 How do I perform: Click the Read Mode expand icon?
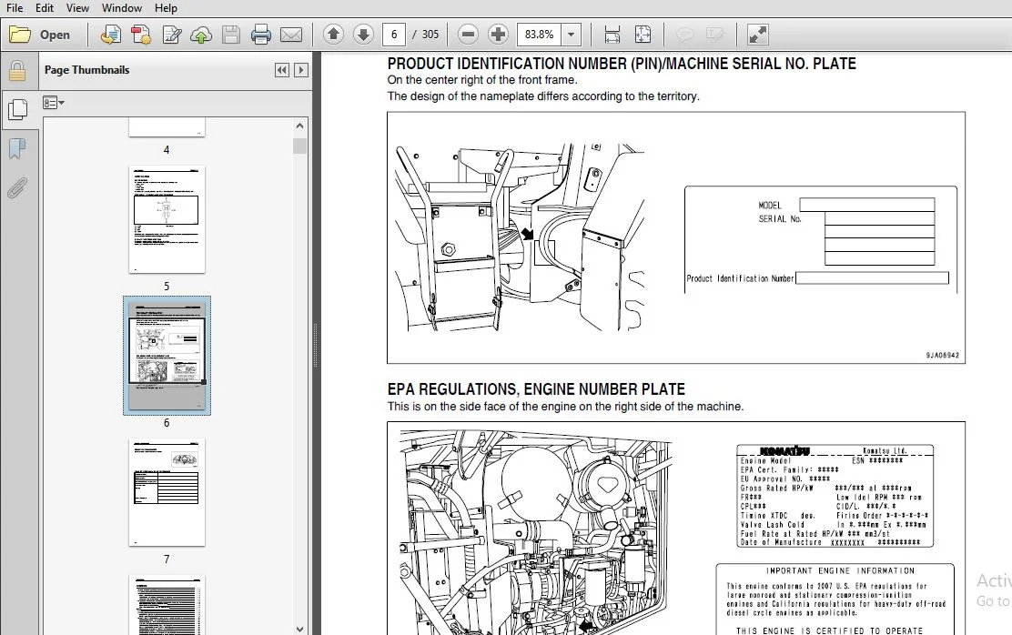[x=758, y=35]
